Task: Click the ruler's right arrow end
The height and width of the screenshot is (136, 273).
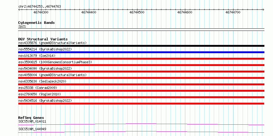Action: click(263, 10)
